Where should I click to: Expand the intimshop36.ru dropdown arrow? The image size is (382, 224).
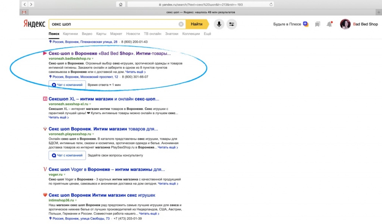click(76, 200)
